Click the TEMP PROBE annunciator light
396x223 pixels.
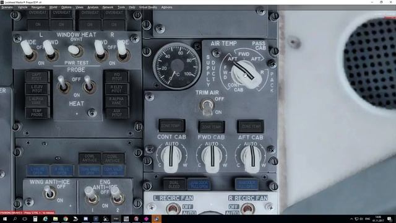[37, 113]
